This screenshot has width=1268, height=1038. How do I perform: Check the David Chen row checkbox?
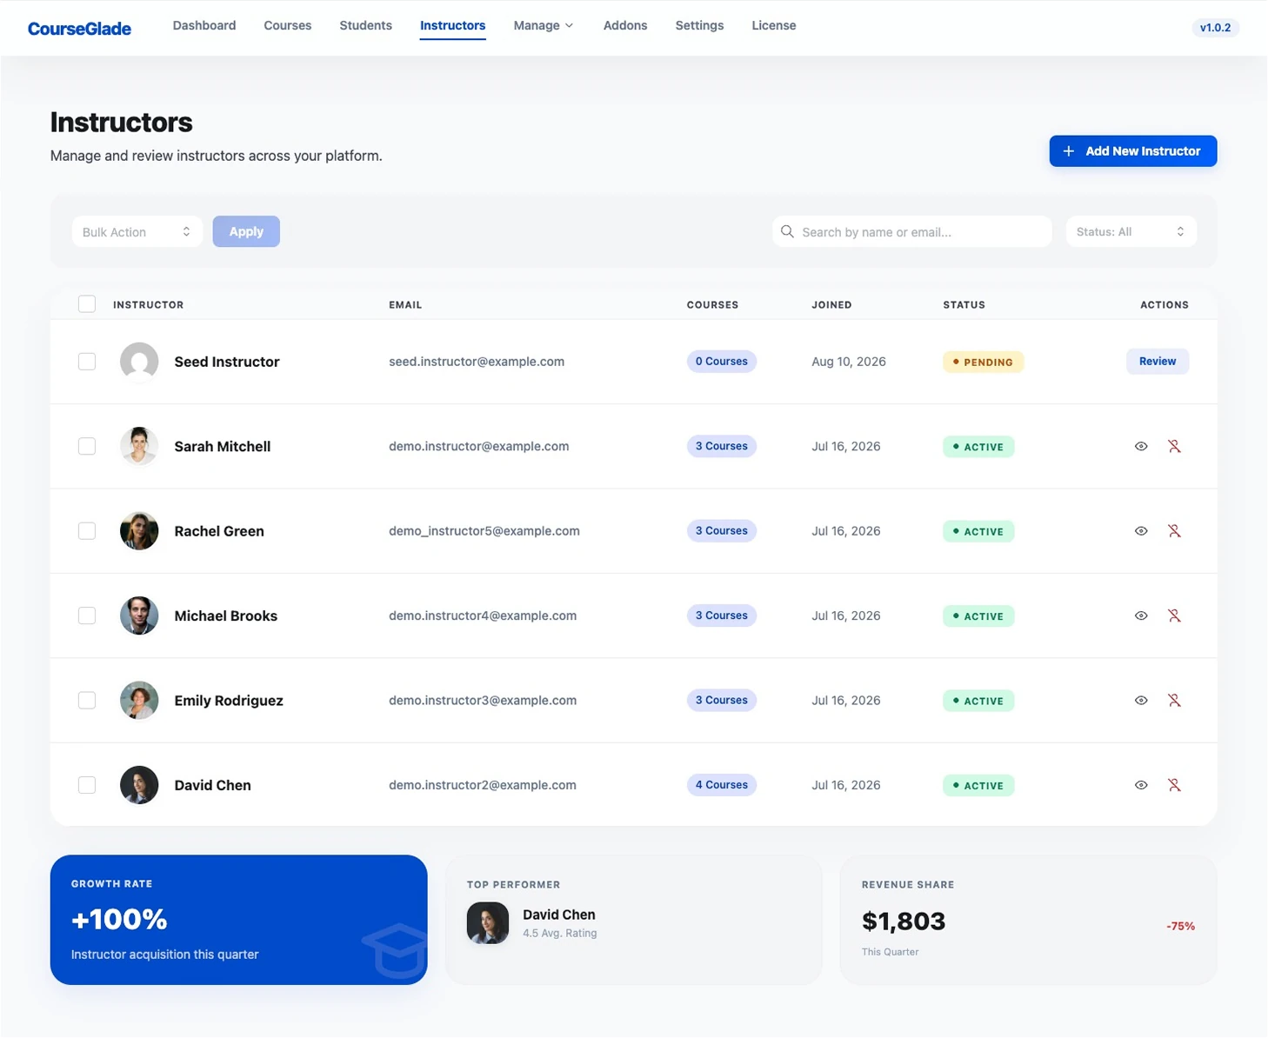click(x=87, y=785)
